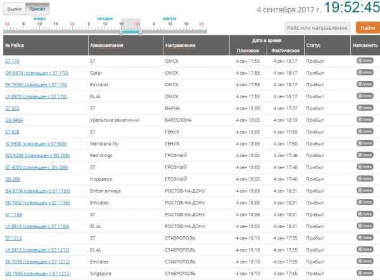Screen dimensions: 380x280
Task: Open the BA 8776 British Airways flight link
Action: 36,191
